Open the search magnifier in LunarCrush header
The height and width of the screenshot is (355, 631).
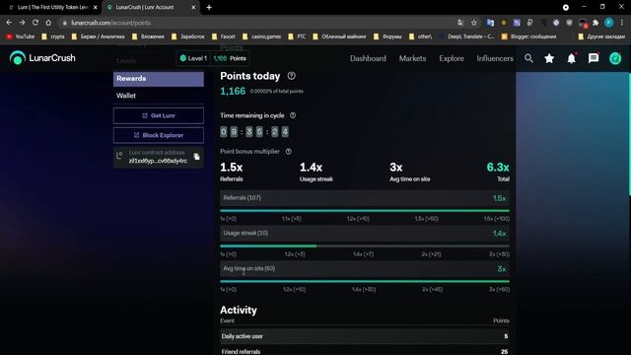click(x=528, y=58)
